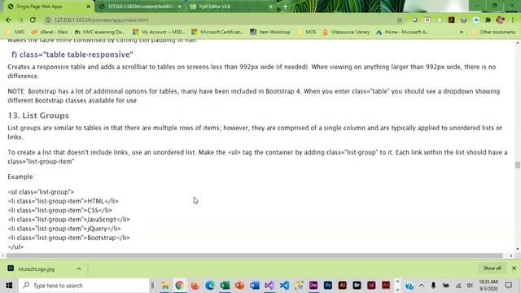
Task: Click the horizontal scrollbar thumb
Action: 254,256
